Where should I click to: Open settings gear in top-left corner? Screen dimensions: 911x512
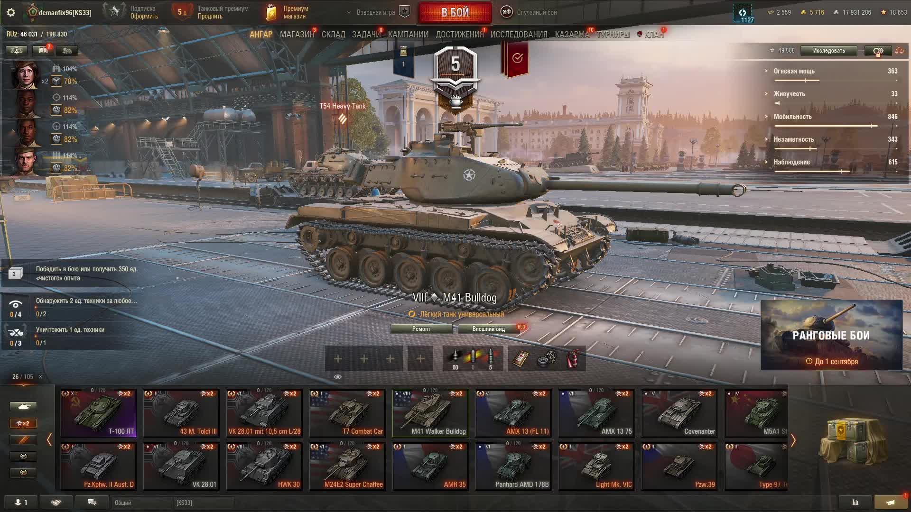pyautogui.click(x=11, y=12)
